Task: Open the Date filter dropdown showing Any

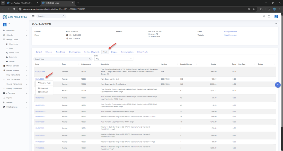Action: [x=113, y=59]
